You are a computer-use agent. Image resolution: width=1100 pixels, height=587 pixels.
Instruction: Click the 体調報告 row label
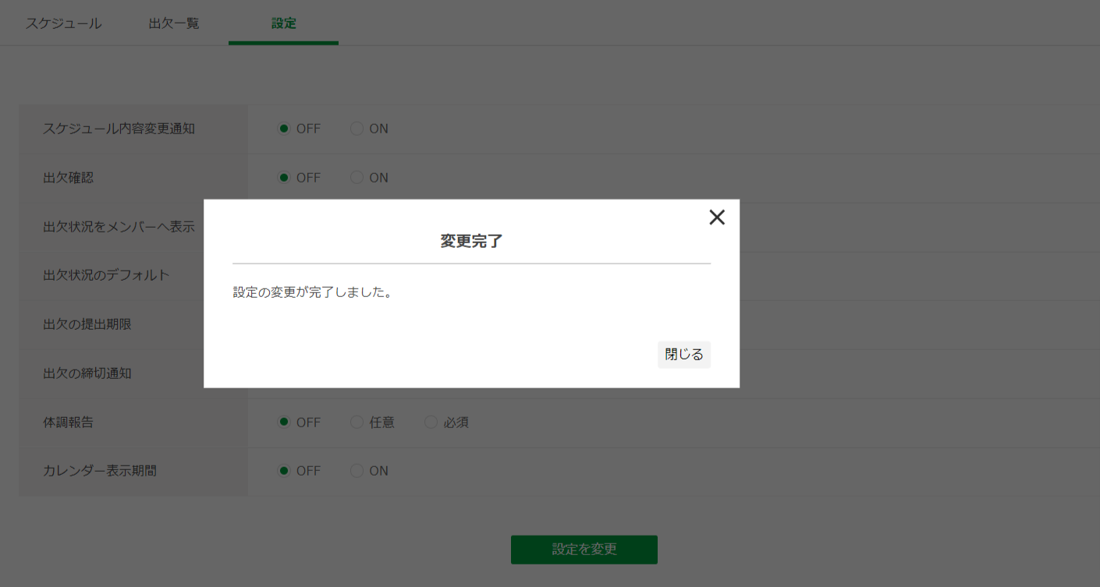tap(68, 422)
